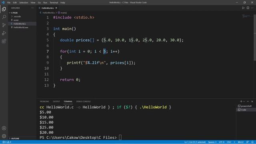Open the File menu

[x=9, y=3]
